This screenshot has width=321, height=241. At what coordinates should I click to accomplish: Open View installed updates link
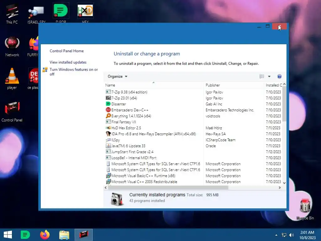[68, 62]
